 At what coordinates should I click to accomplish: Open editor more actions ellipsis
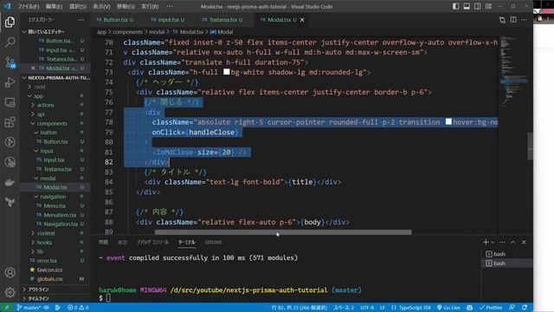click(524, 20)
